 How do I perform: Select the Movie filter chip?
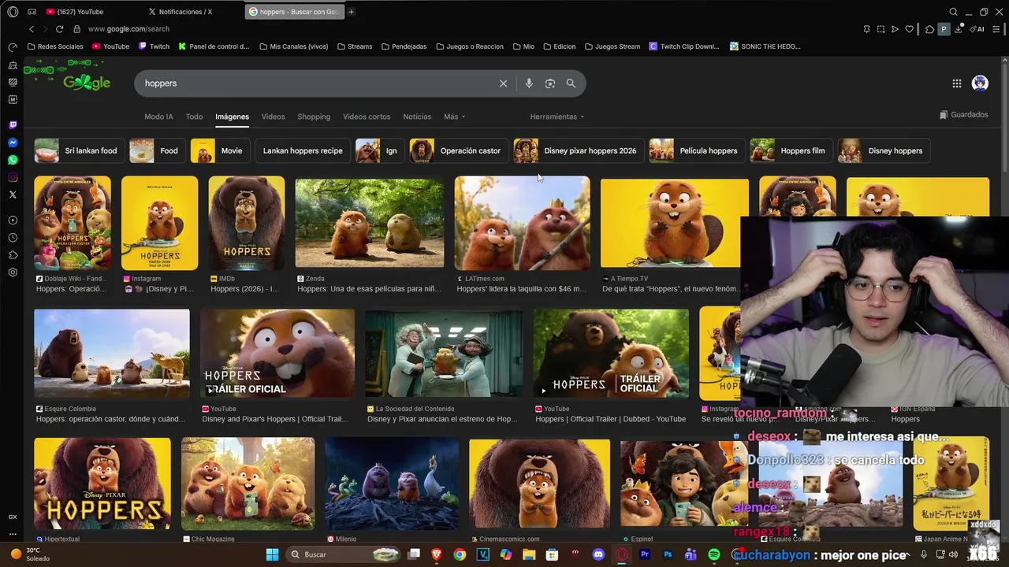point(219,150)
